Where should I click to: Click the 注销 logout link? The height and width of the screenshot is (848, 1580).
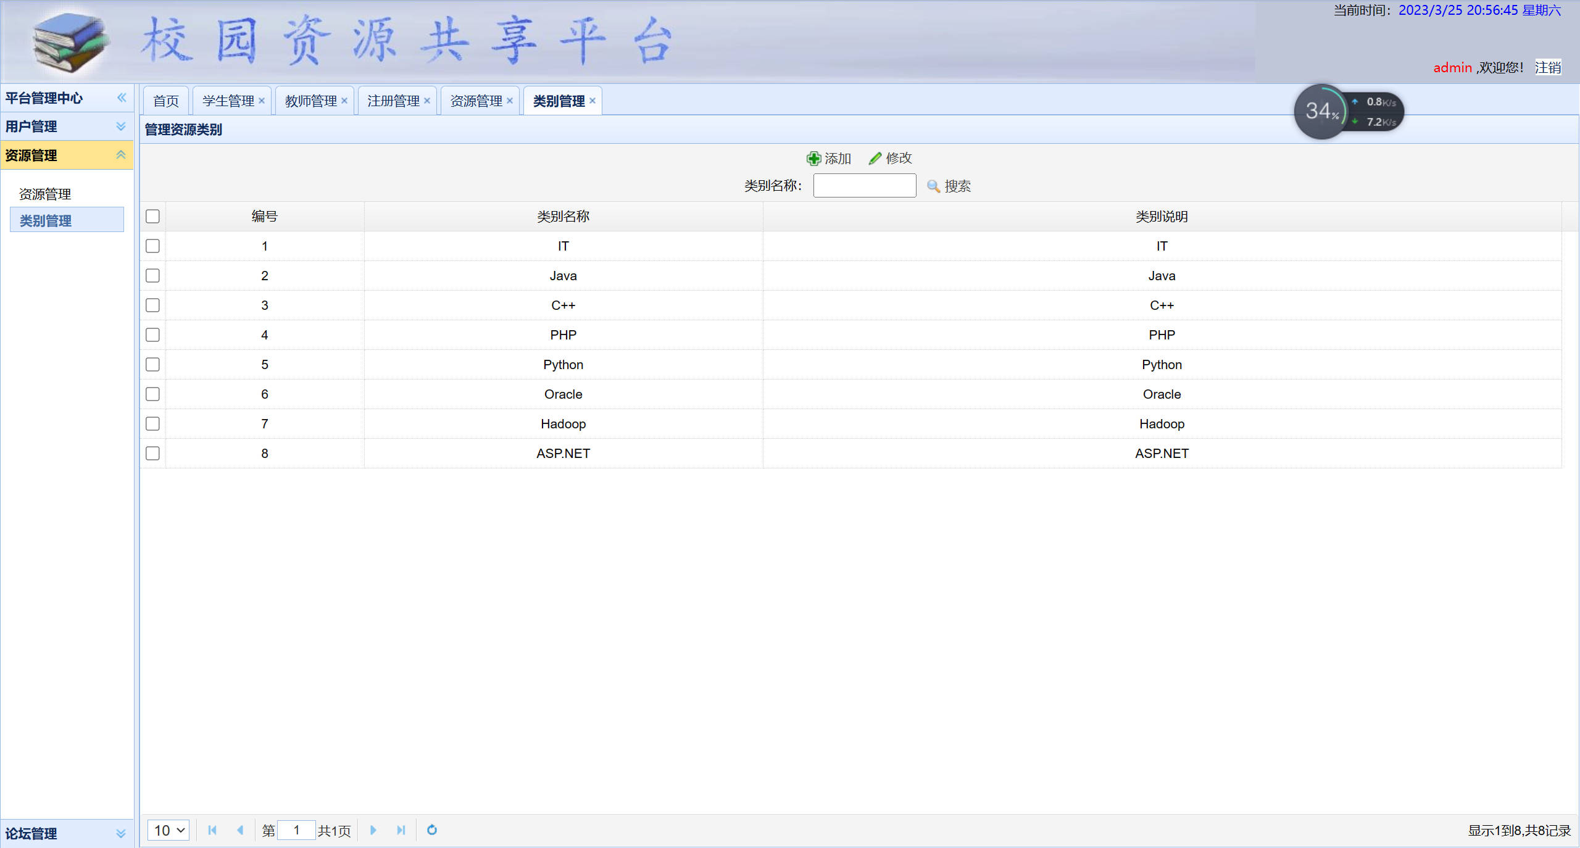[1547, 67]
